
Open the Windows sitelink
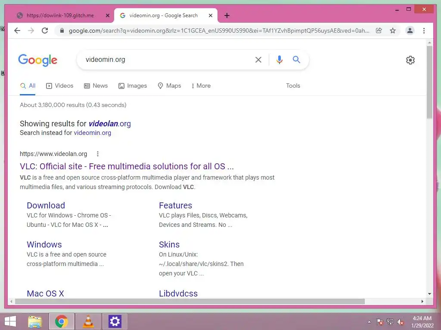coord(44,244)
